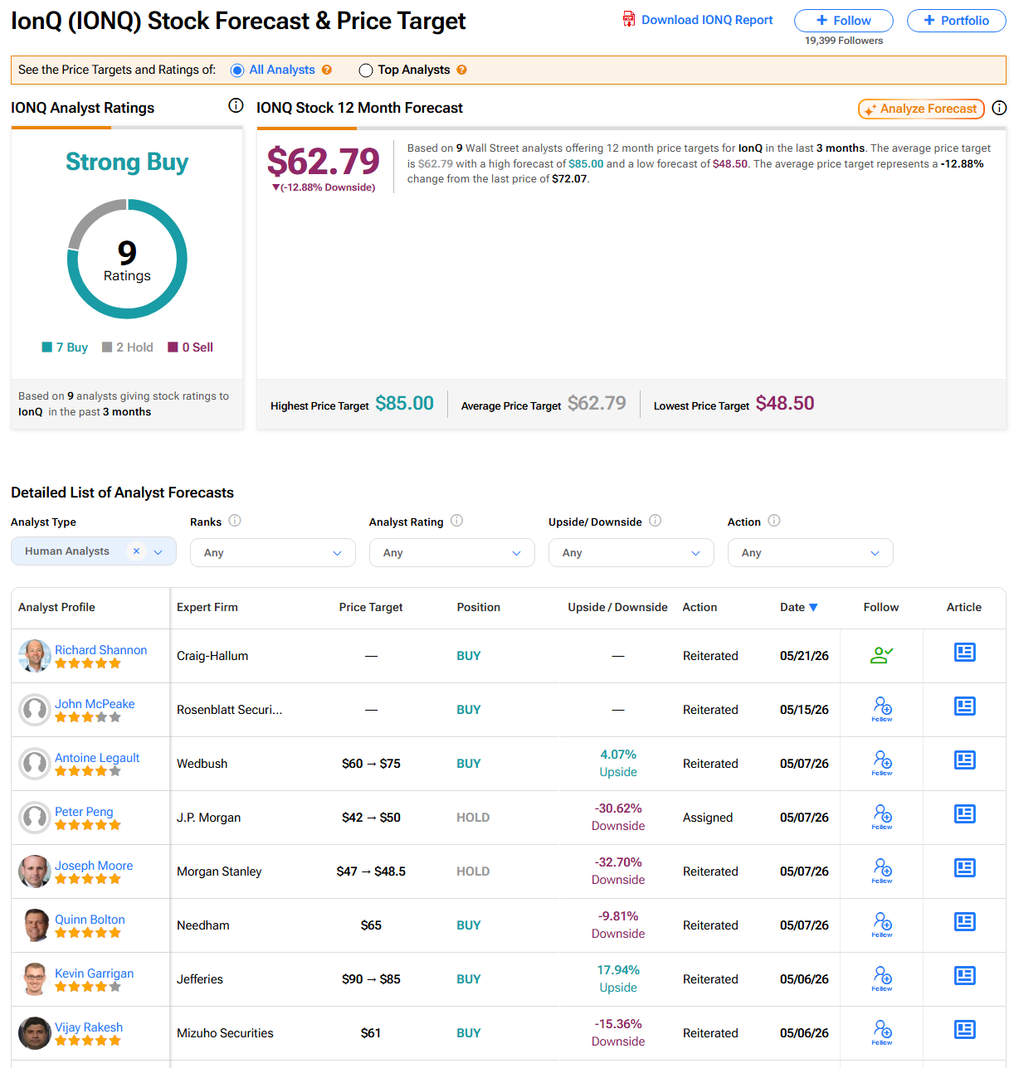The height and width of the screenshot is (1068, 1014).
Task: Open info icon beside Ranks filter label
Action: coord(235,521)
